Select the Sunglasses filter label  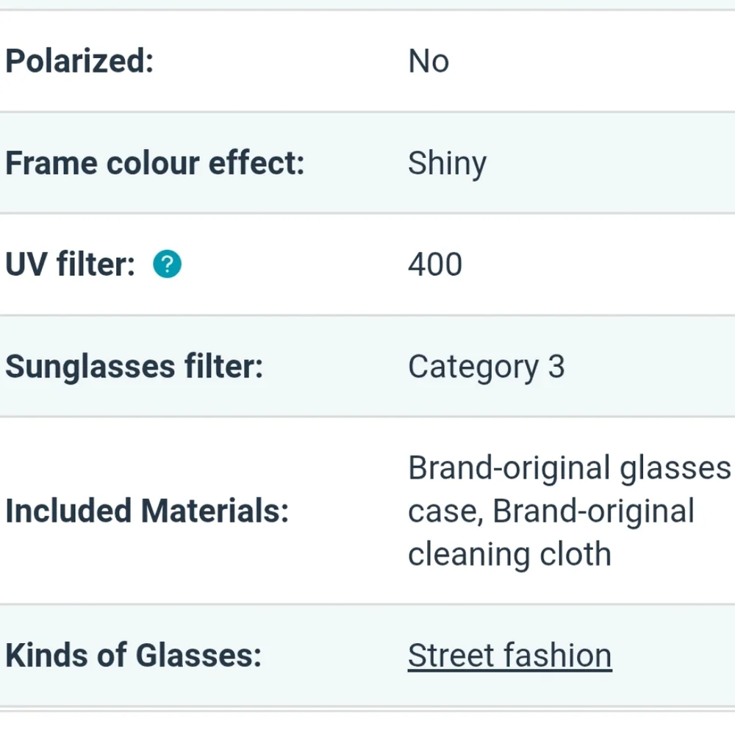click(x=134, y=366)
